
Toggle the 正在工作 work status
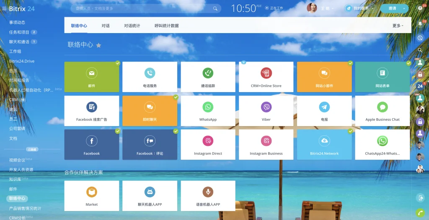[x=274, y=8]
